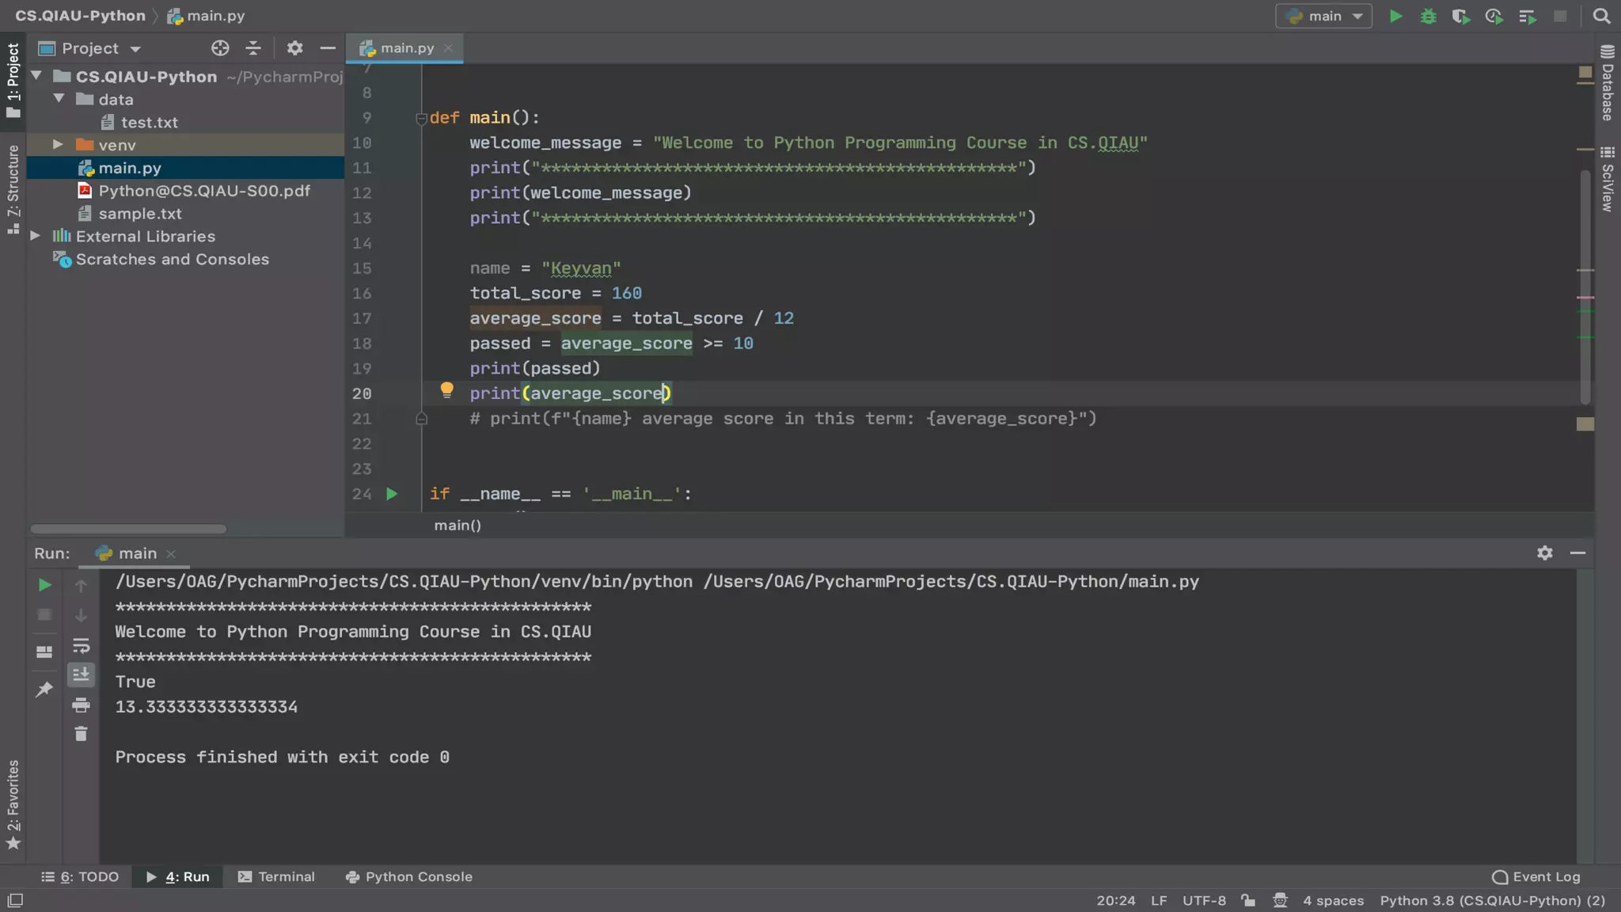Click the Print icon in the Run panel

pyautogui.click(x=81, y=705)
